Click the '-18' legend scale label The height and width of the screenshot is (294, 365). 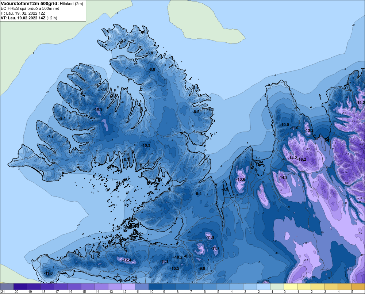click(x=43, y=292)
